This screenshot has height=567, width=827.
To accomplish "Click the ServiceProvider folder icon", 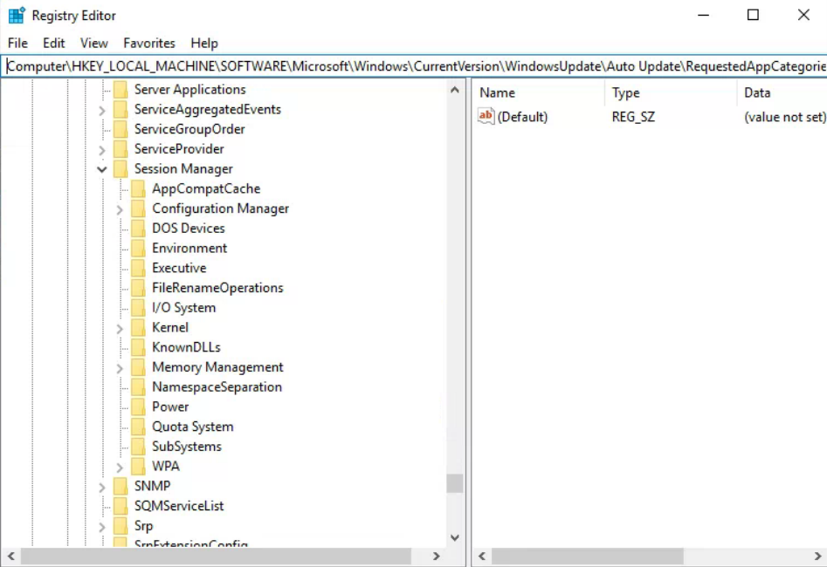I will (121, 149).
